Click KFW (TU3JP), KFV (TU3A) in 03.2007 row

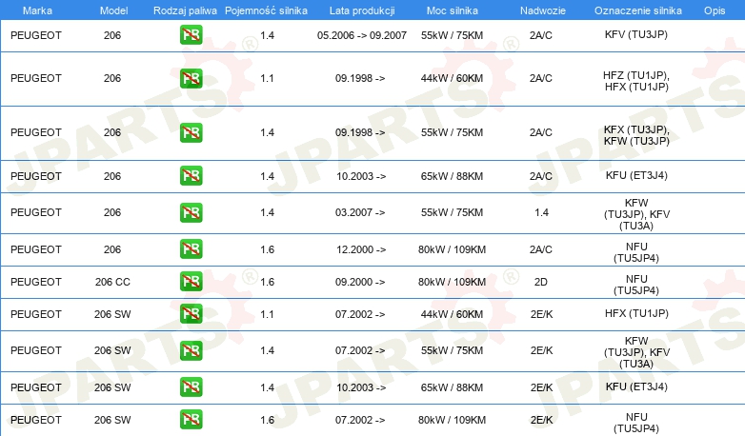click(636, 214)
